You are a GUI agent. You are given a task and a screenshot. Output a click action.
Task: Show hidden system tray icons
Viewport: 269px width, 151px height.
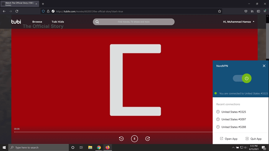[x=233, y=148]
